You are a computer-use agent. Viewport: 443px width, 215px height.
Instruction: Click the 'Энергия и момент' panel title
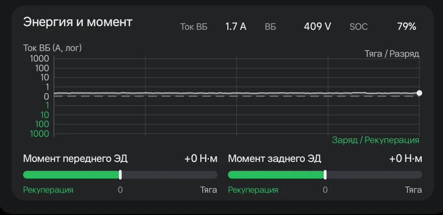click(x=78, y=22)
